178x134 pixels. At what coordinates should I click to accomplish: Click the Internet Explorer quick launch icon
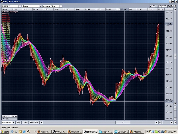[x=24, y=132]
